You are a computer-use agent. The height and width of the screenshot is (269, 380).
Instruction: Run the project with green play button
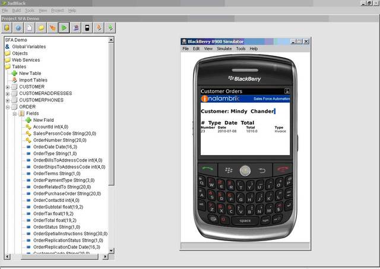click(x=64, y=28)
